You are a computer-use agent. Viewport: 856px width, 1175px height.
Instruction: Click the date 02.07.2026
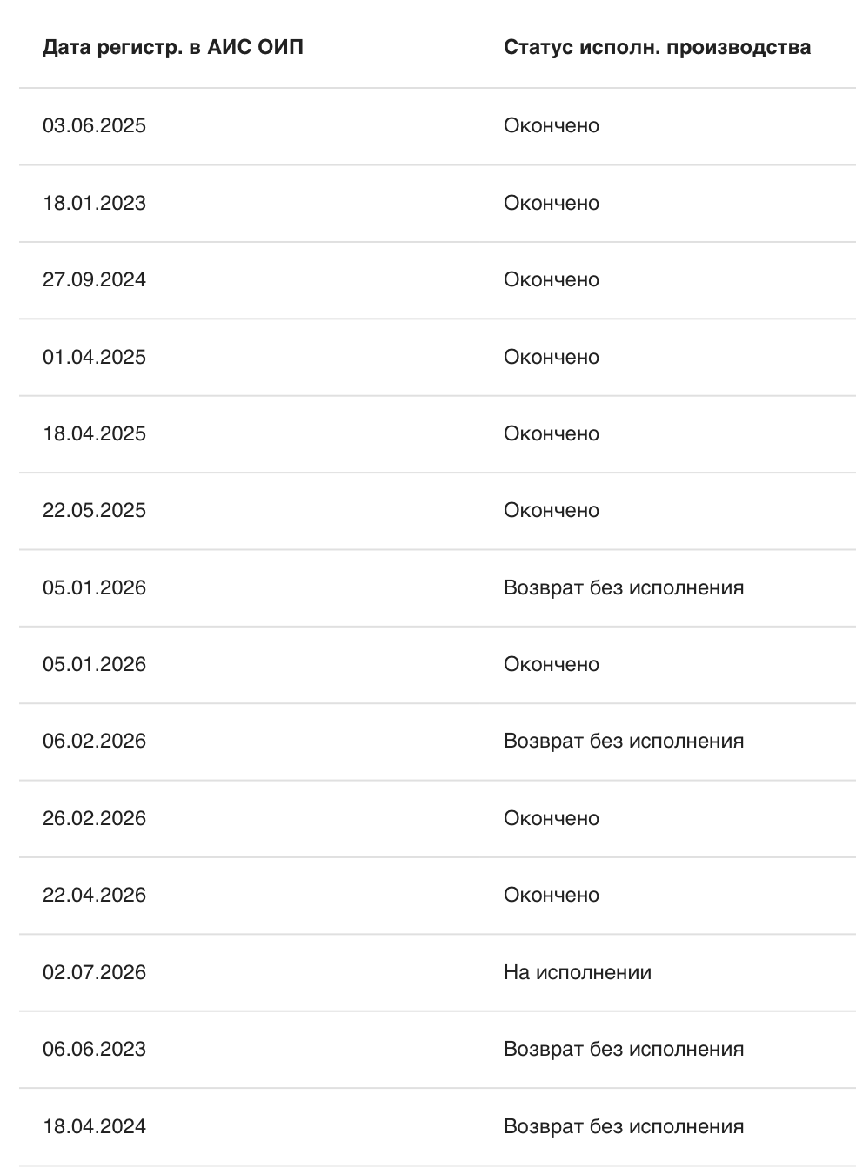click(94, 972)
